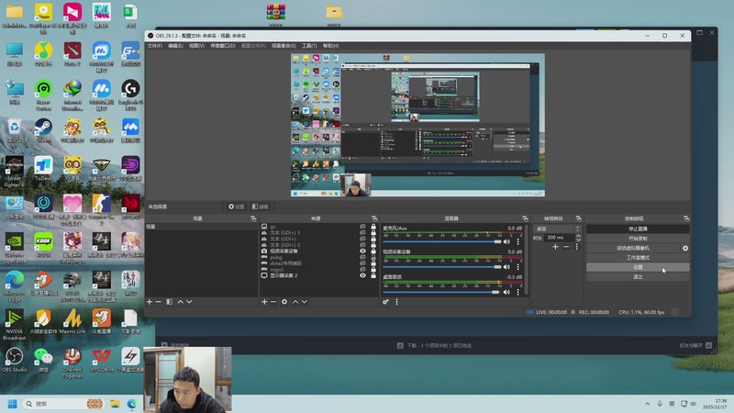Image resolution: width=734 pixels, height=413 pixels.
Task: Pop out the Controls dock icon
Action: click(x=686, y=218)
